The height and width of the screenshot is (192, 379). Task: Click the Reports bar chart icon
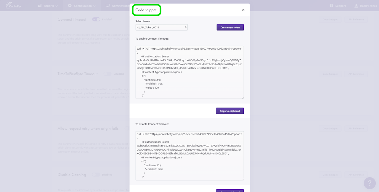click(x=40, y=6)
